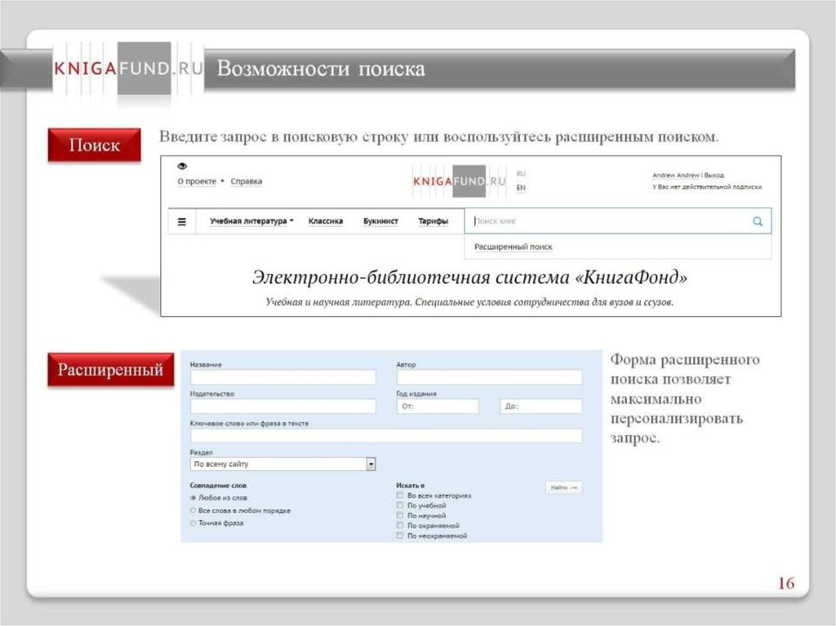Switch site language to EN
The image size is (836, 626).
[521, 188]
